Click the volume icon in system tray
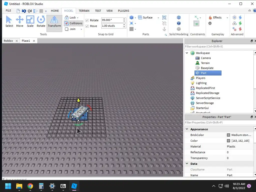This screenshot has height=192, width=256. tap(226, 186)
